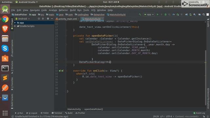The height and width of the screenshot is (118, 210).
Task: Open the Run tool window tab
Action: click(x=19, y=113)
